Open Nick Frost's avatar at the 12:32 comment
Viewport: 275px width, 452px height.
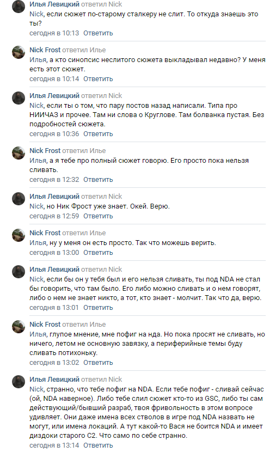pos(18,153)
